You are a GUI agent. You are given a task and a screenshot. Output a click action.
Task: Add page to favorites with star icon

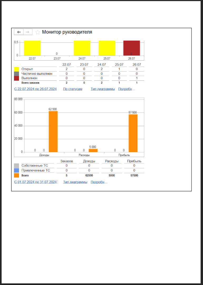click(38, 32)
